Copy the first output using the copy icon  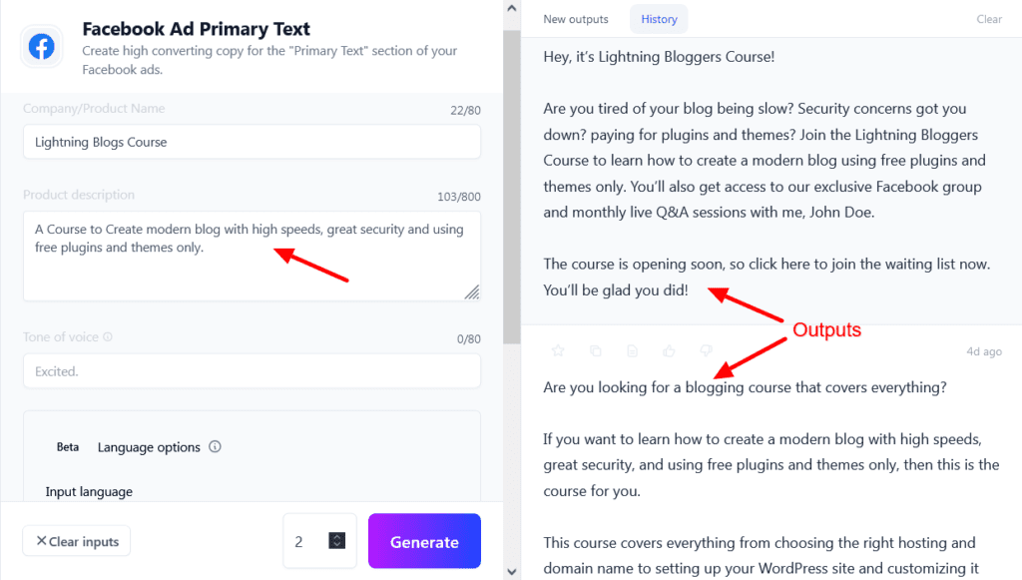click(x=595, y=350)
